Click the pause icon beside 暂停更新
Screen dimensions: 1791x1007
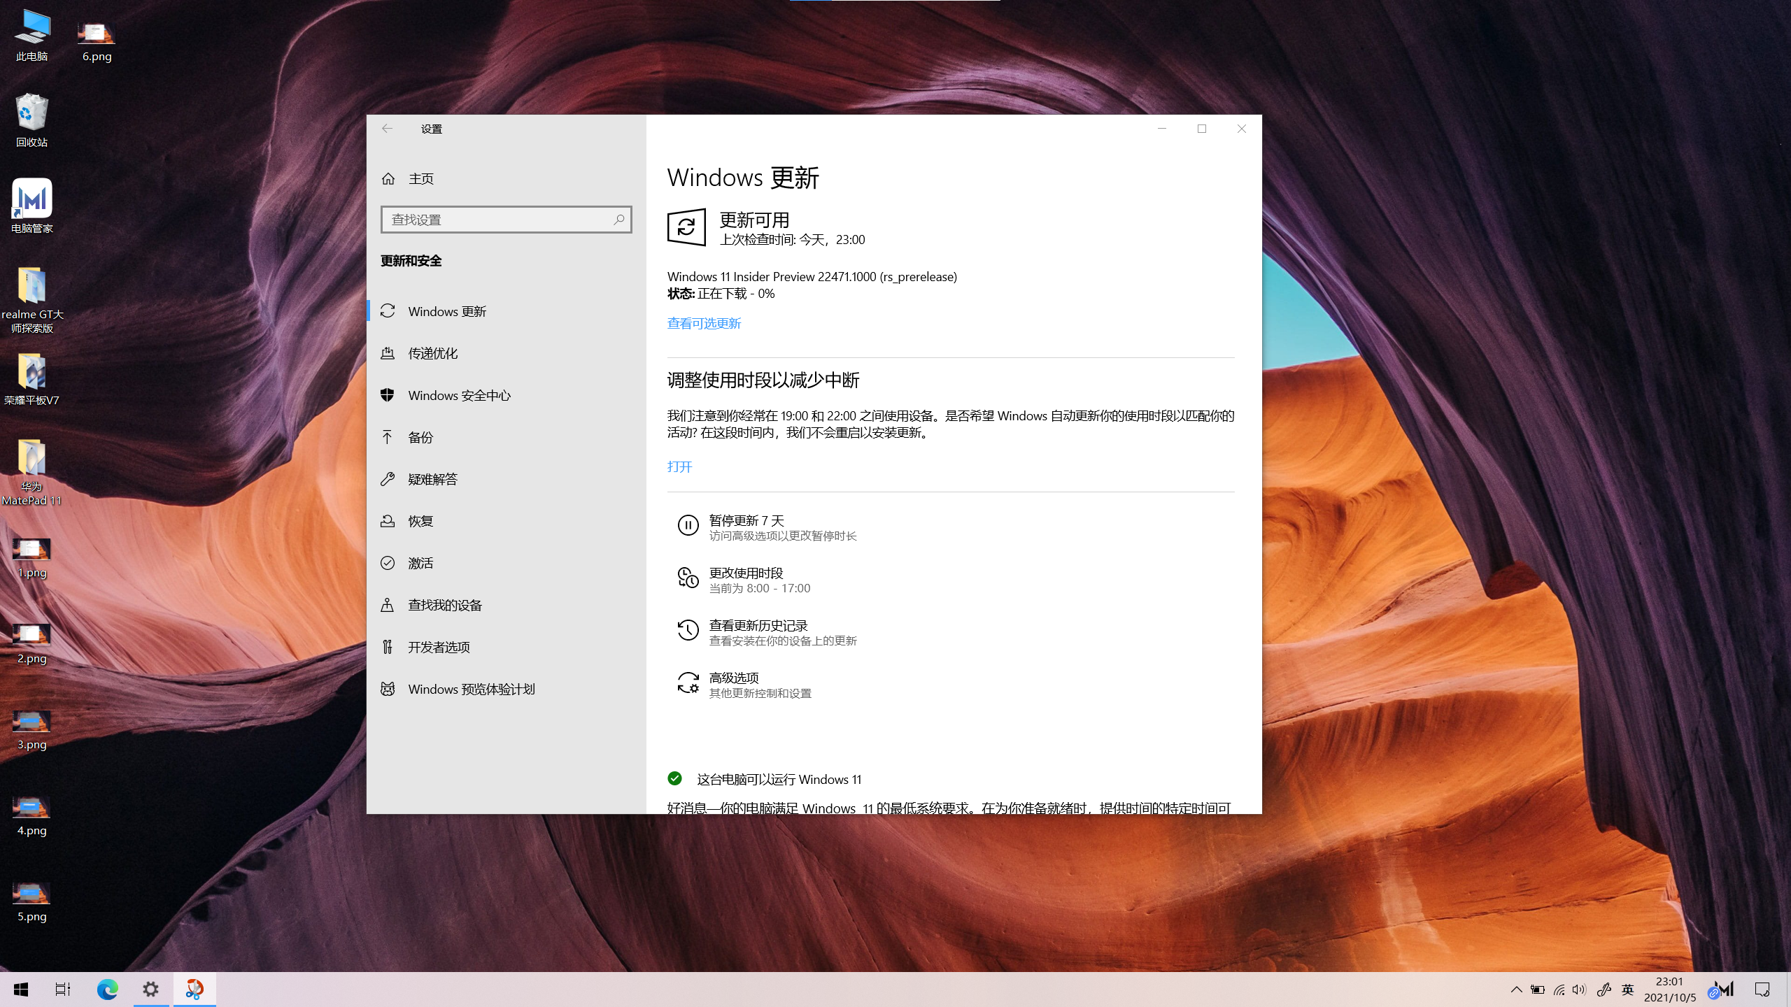coord(688,525)
